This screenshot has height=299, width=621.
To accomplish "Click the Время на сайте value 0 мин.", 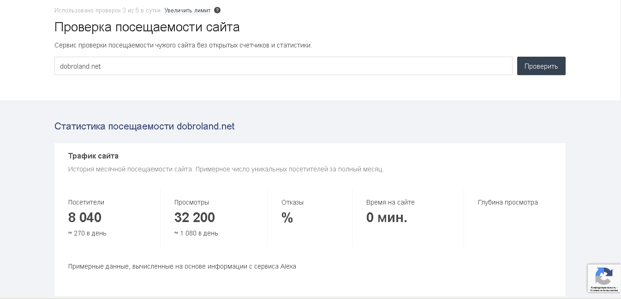I will 387,217.
